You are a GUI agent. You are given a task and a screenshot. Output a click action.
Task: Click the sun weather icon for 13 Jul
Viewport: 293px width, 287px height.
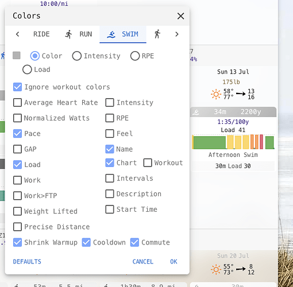point(216,94)
